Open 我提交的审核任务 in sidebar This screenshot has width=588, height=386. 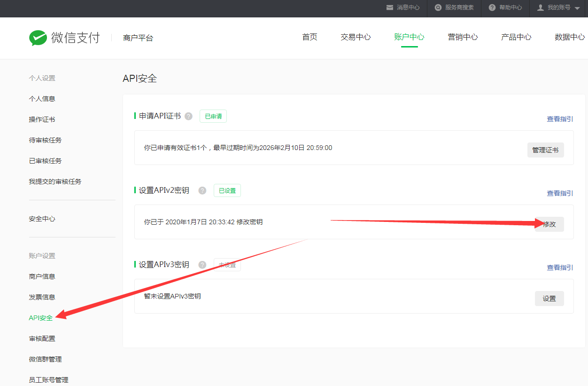tap(55, 181)
